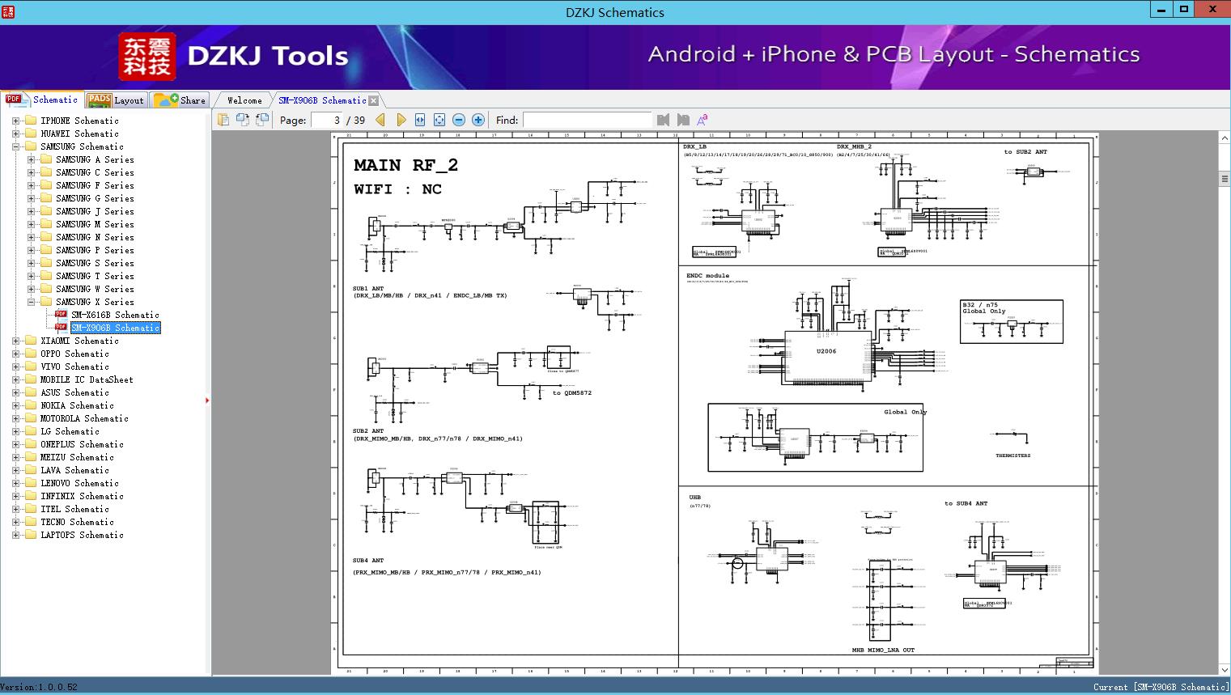
Task: Go to next page arrow
Action: point(401,120)
